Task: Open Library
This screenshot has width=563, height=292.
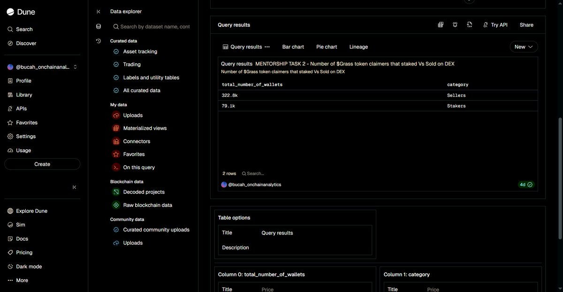Action: coord(20,95)
